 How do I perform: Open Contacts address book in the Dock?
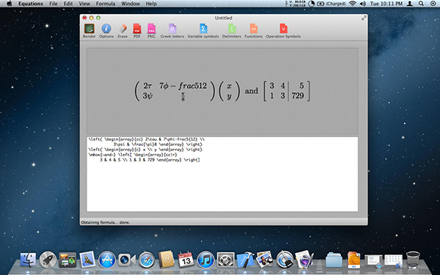tap(166, 260)
